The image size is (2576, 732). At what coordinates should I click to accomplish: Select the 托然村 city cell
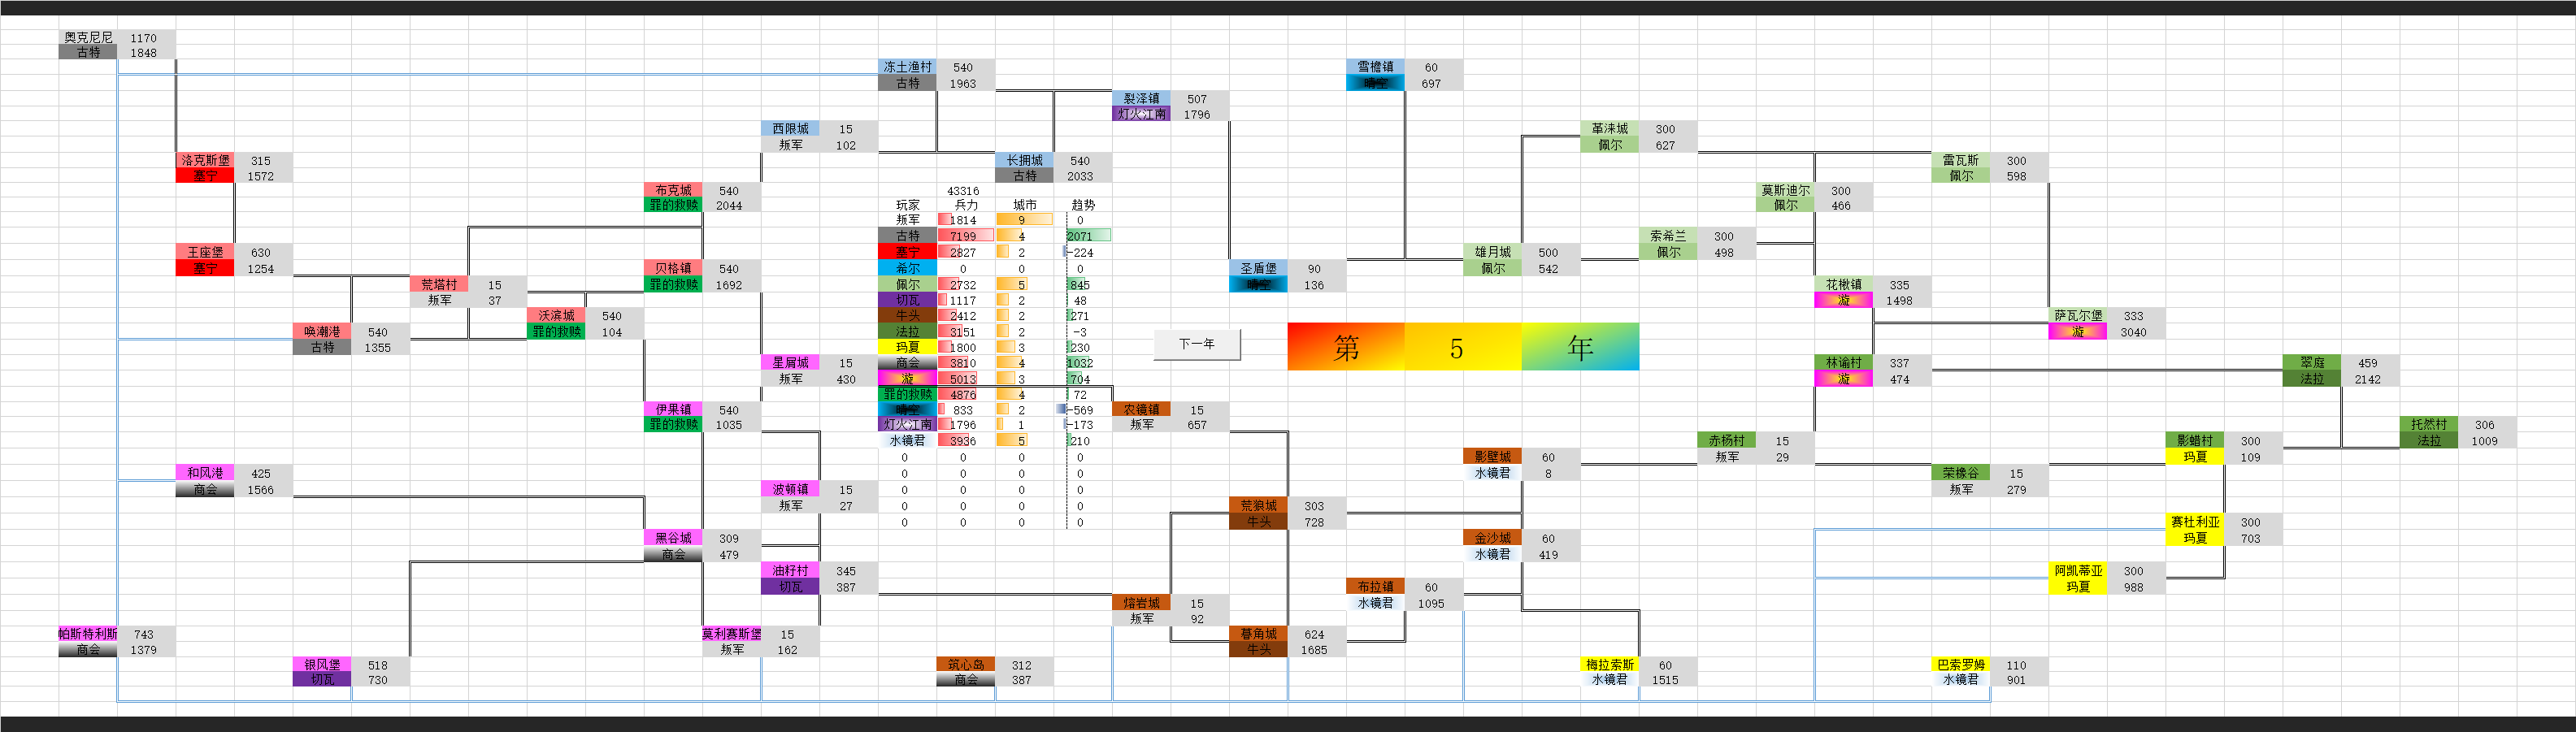2428,424
